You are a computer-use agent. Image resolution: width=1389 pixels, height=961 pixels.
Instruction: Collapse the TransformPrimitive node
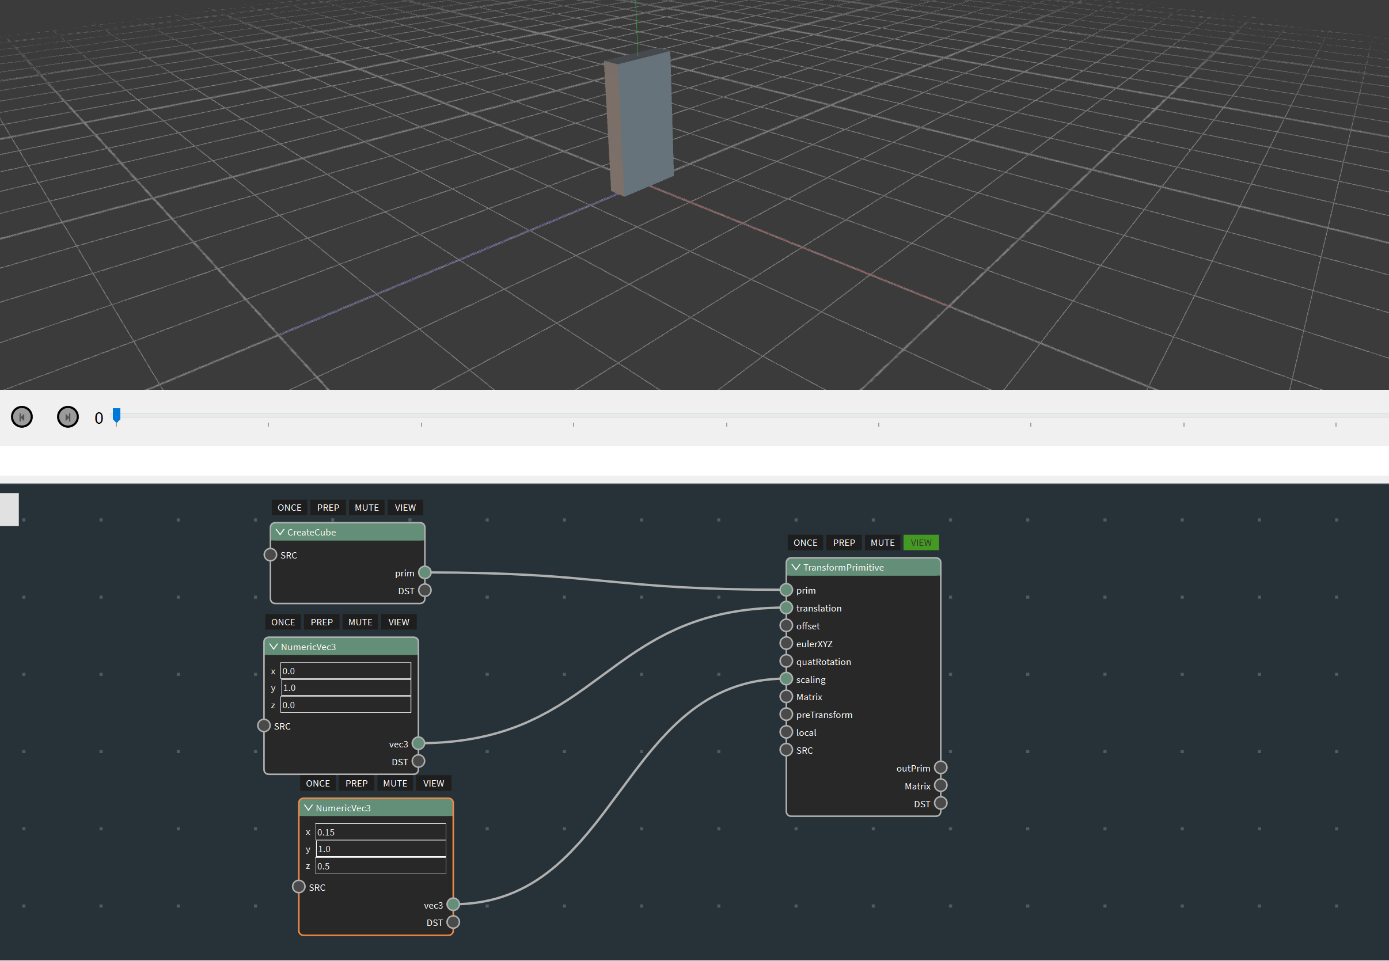(796, 567)
